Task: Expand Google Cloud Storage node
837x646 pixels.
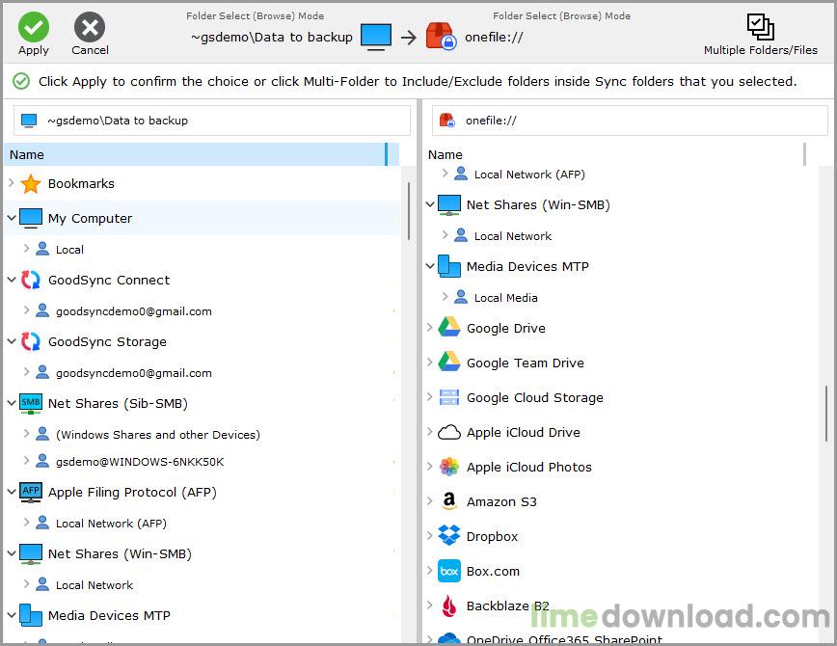Action: tap(430, 396)
